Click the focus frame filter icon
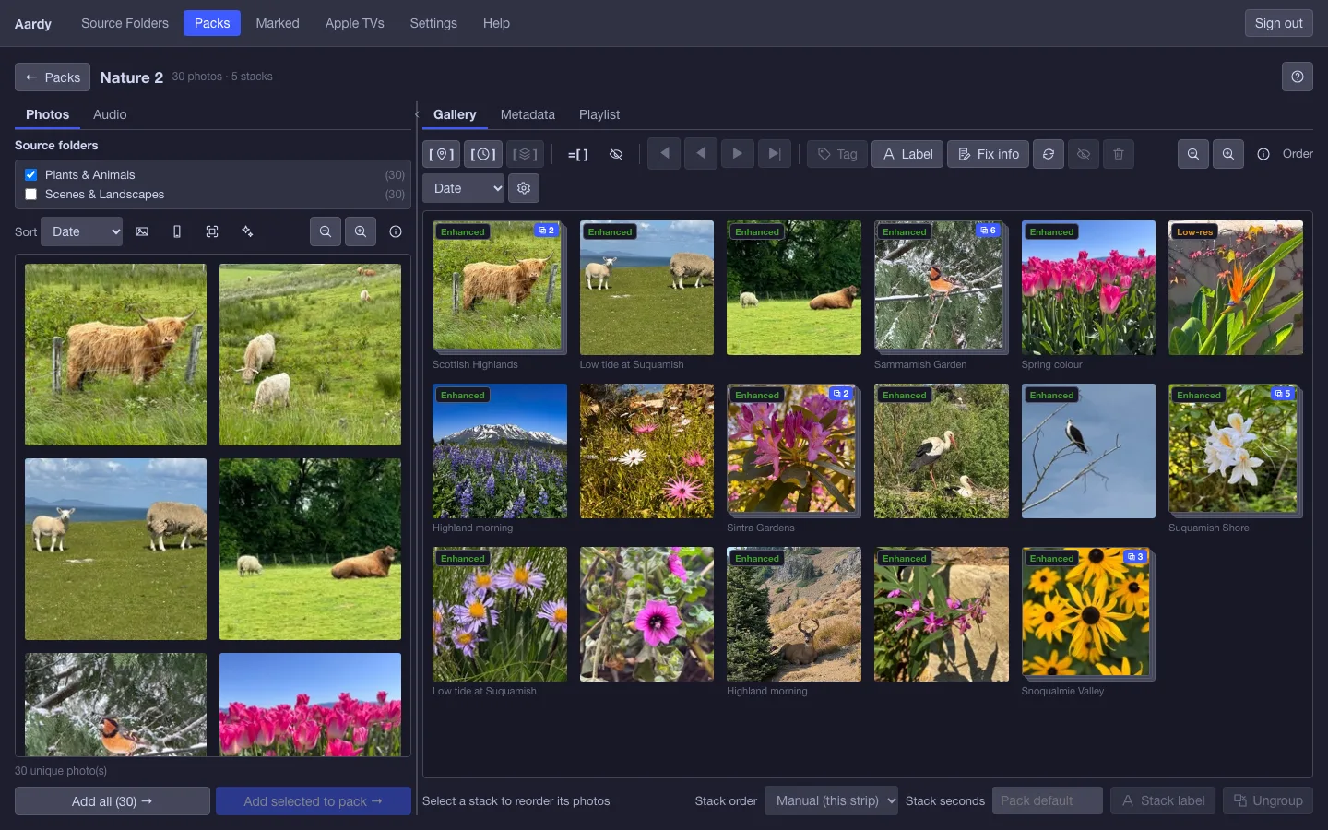The image size is (1328, 830). pyautogui.click(x=212, y=231)
